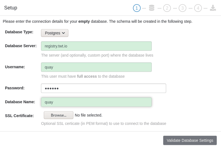Click the Setup heading
Screen dimensions: 221x149
click(x=11, y=8)
